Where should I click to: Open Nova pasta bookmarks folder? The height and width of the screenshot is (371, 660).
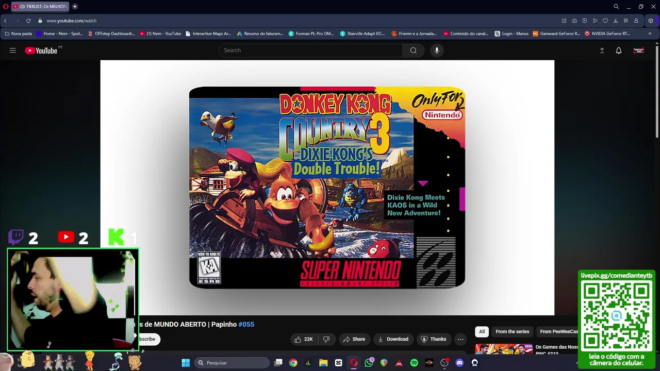click(18, 33)
